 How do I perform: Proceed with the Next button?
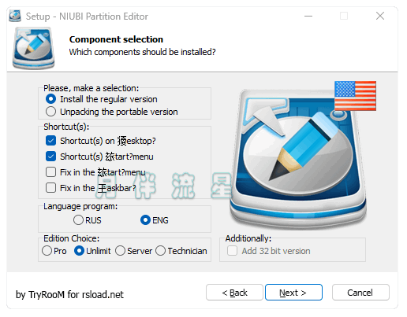coord(293,293)
